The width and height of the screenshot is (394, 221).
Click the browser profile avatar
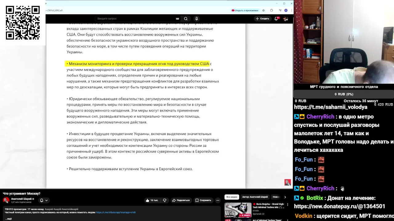286,10
